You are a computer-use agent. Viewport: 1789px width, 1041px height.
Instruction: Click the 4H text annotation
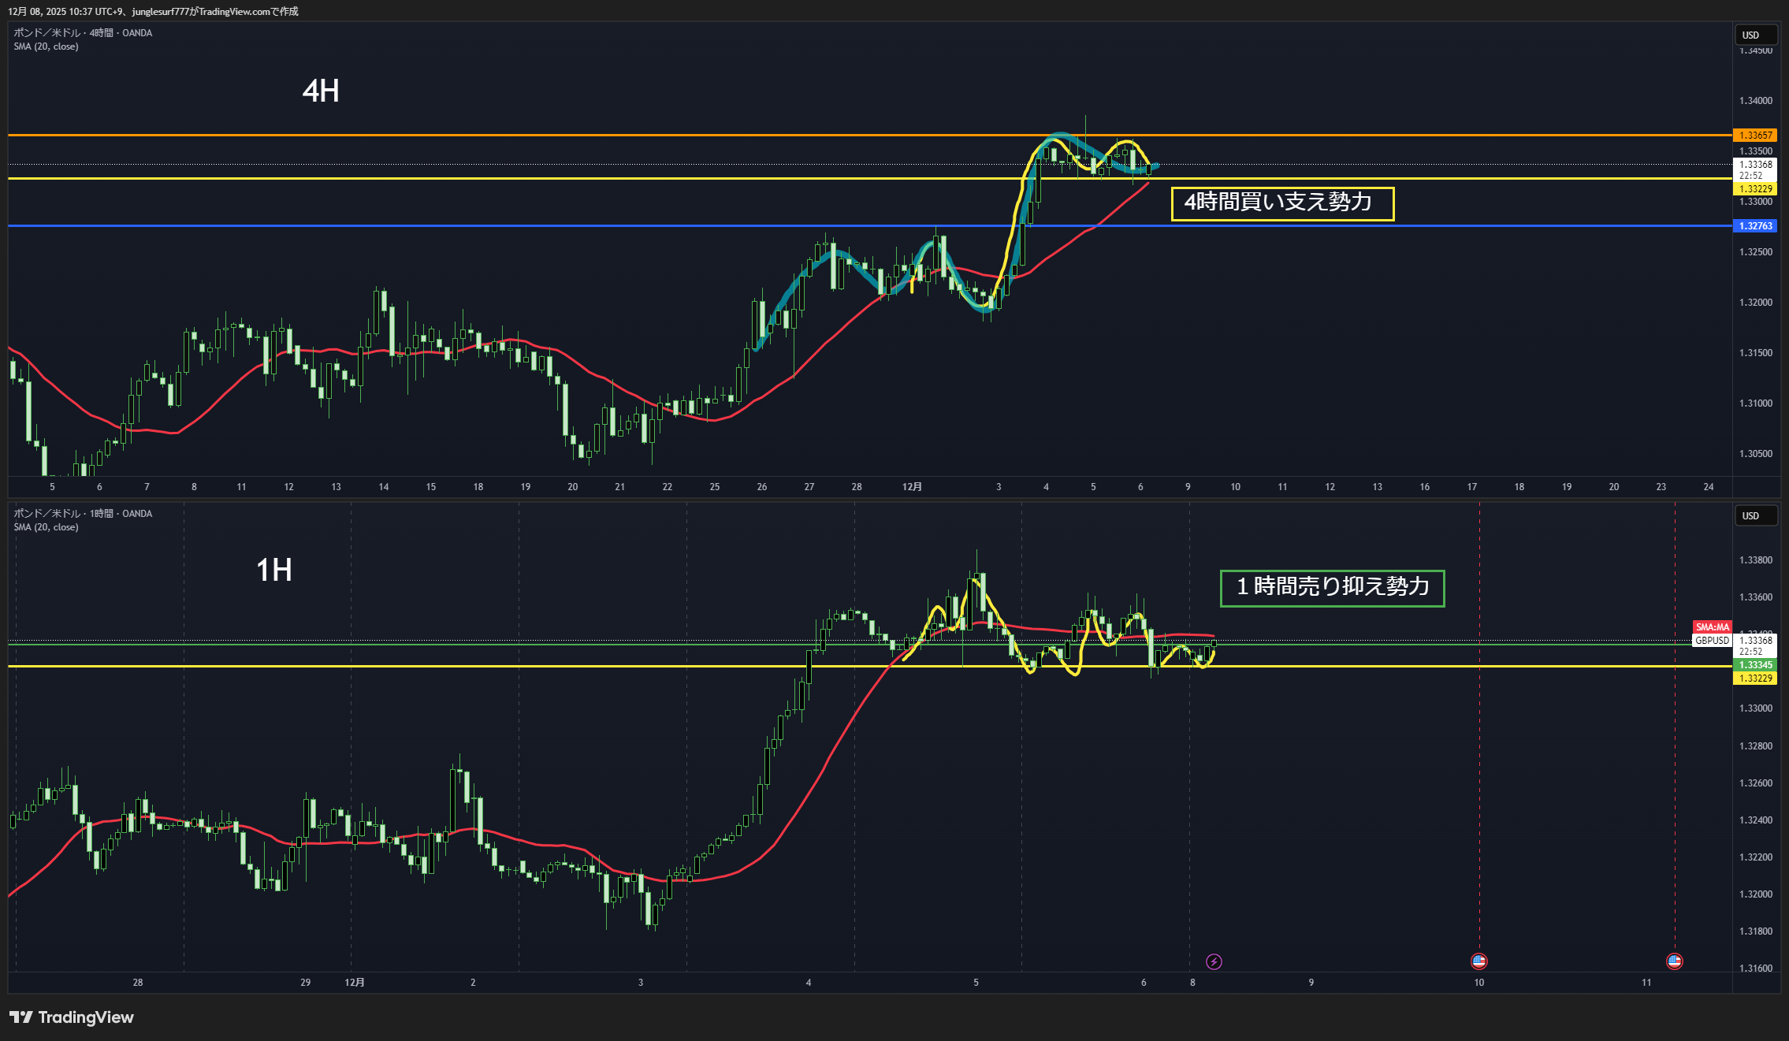point(321,91)
